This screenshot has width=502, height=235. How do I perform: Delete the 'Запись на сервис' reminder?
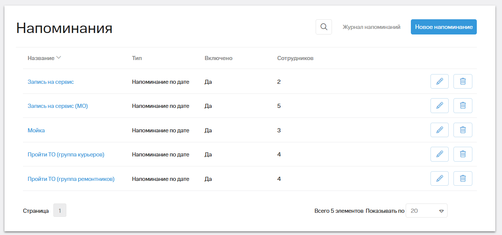[x=463, y=82]
